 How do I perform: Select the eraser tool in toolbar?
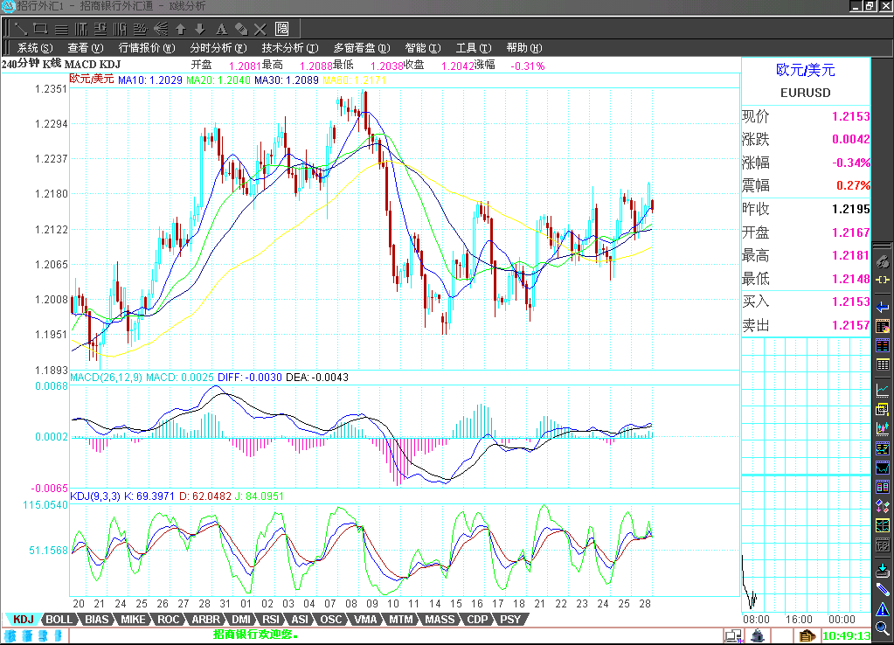[240, 28]
